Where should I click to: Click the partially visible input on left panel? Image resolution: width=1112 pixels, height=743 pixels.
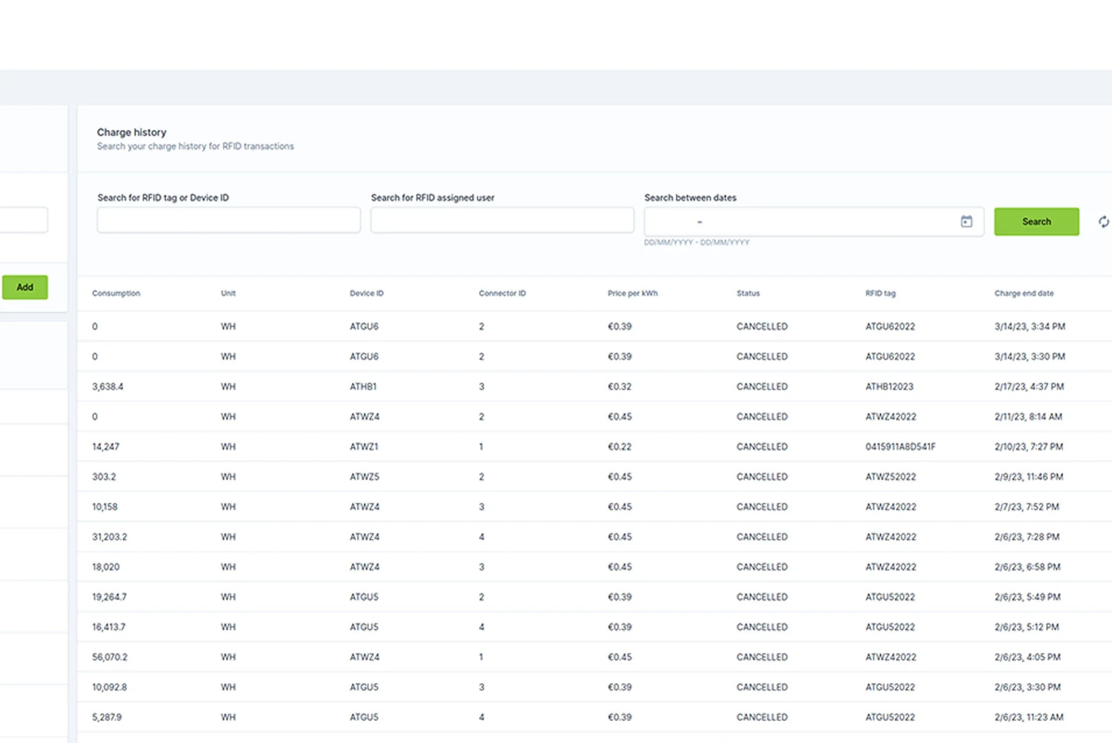click(23, 220)
